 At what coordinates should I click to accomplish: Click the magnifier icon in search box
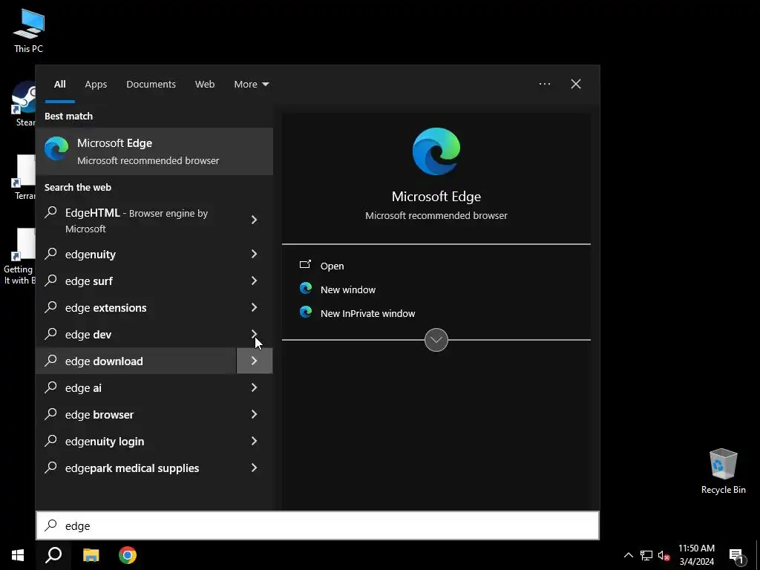pyautogui.click(x=50, y=525)
